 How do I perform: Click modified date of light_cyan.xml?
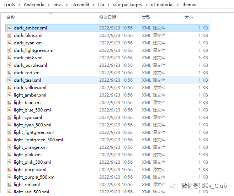coord(116,117)
